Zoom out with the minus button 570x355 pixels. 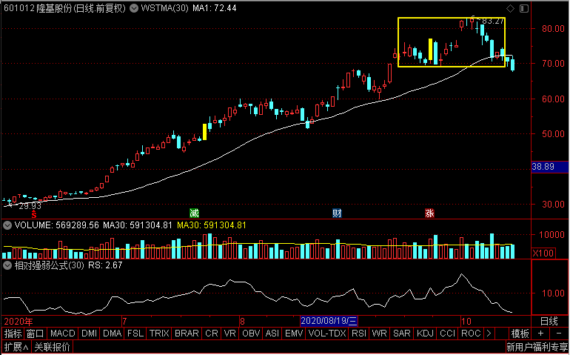pyautogui.click(x=559, y=334)
